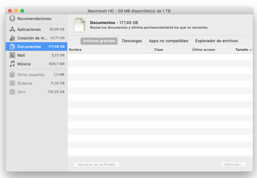Minimize the window with yellow button
This screenshot has height=178, width=257.
[16, 11]
